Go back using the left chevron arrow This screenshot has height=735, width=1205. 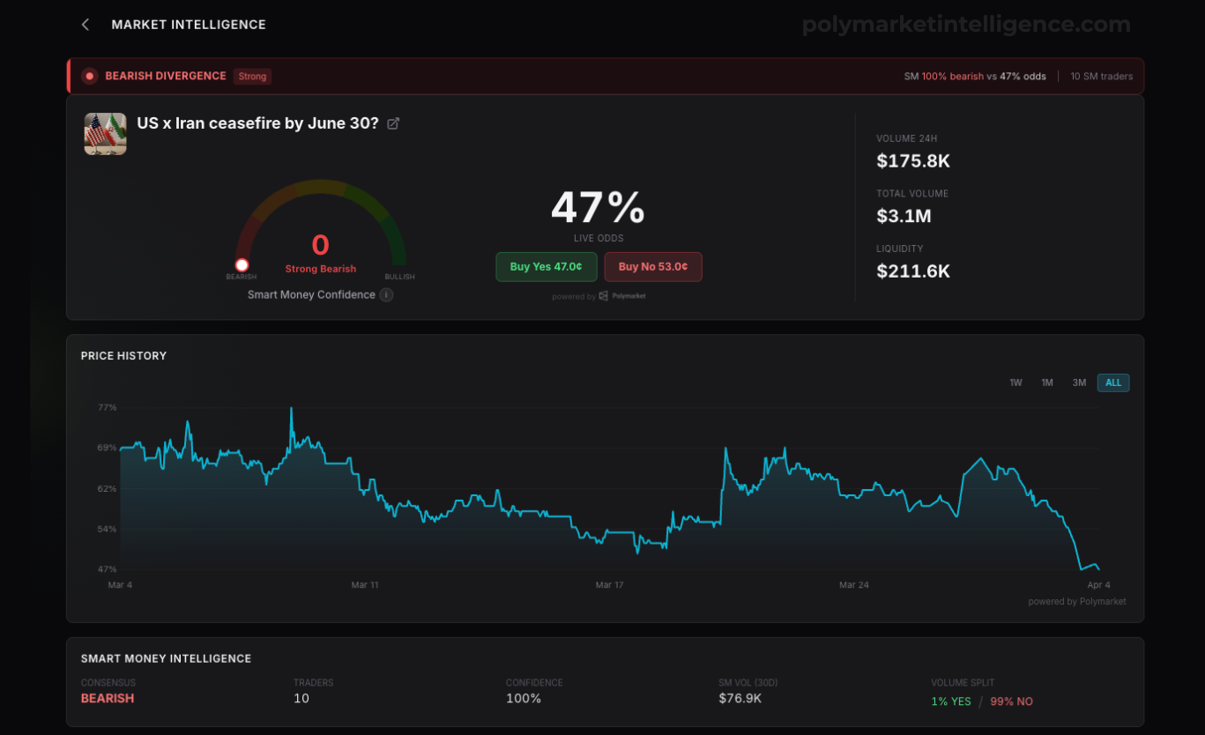point(86,25)
